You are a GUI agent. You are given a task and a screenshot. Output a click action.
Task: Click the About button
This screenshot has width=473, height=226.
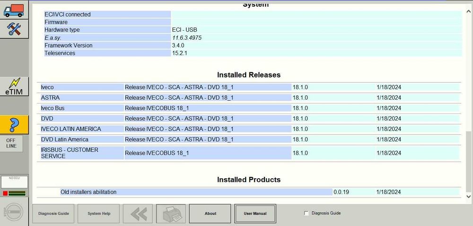(210, 214)
